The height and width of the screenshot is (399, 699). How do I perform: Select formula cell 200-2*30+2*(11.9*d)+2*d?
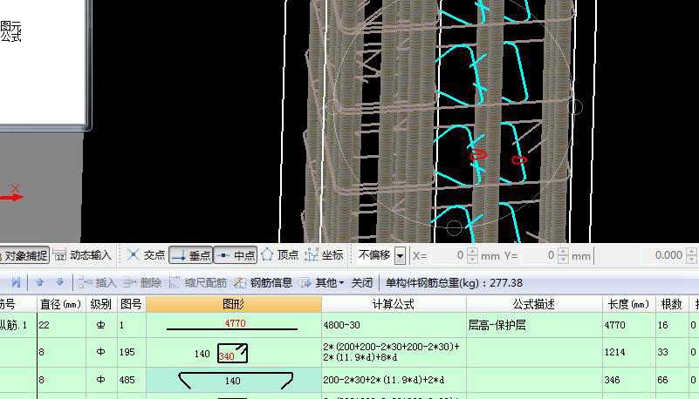pos(394,380)
